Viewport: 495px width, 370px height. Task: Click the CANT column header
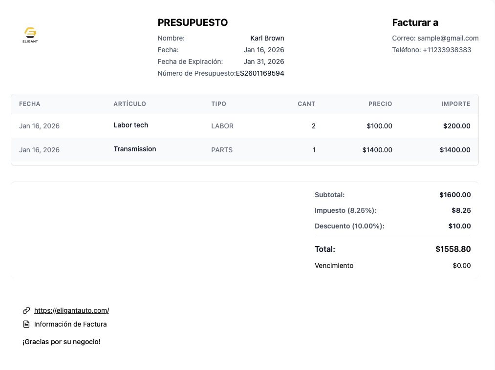[x=306, y=104]
